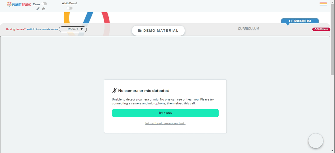Toggle the Draw switch on
This screenshot has height=153, width=335.
(x=45, y=4)
